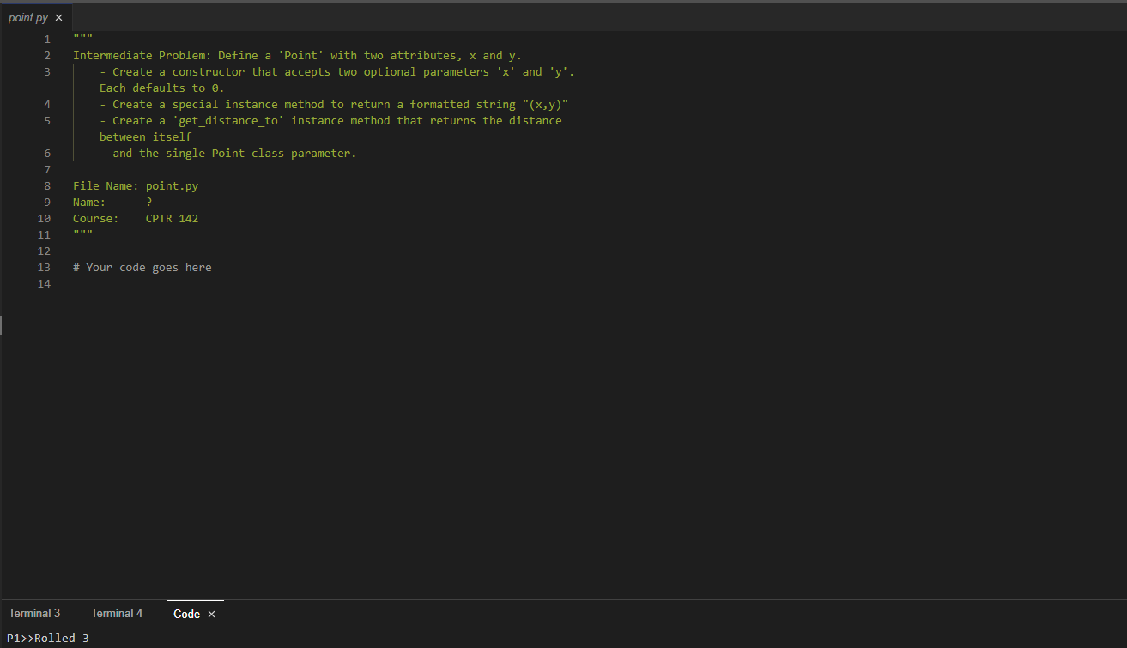Click the terminal output 'P1>>Rolled 3'
Viewport: 1127px width, 648px height.
point(49,638)
